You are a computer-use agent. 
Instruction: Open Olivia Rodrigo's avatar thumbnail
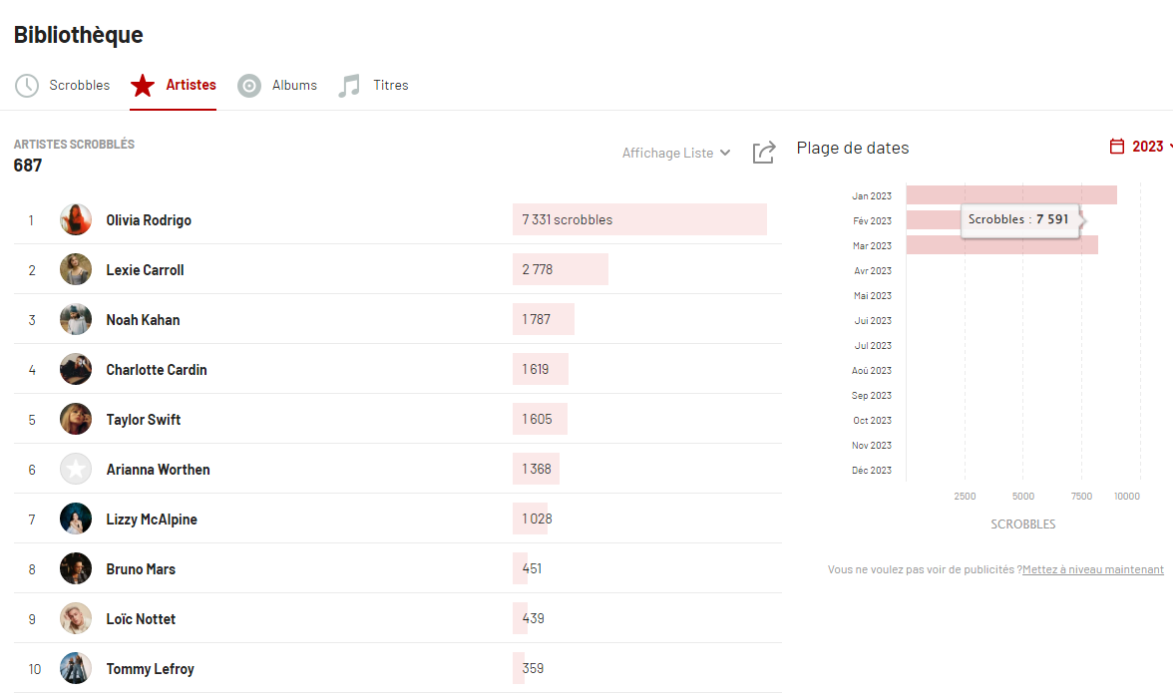[76, 220]
